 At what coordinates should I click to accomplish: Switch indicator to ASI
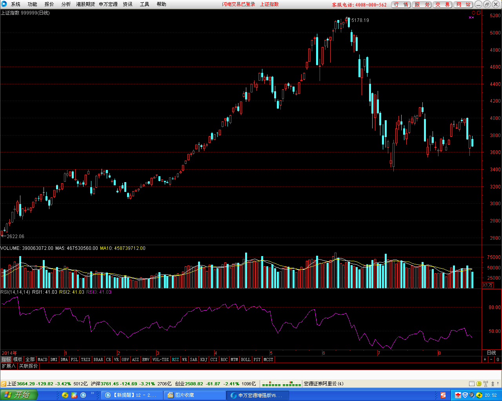tap(136, 359)
